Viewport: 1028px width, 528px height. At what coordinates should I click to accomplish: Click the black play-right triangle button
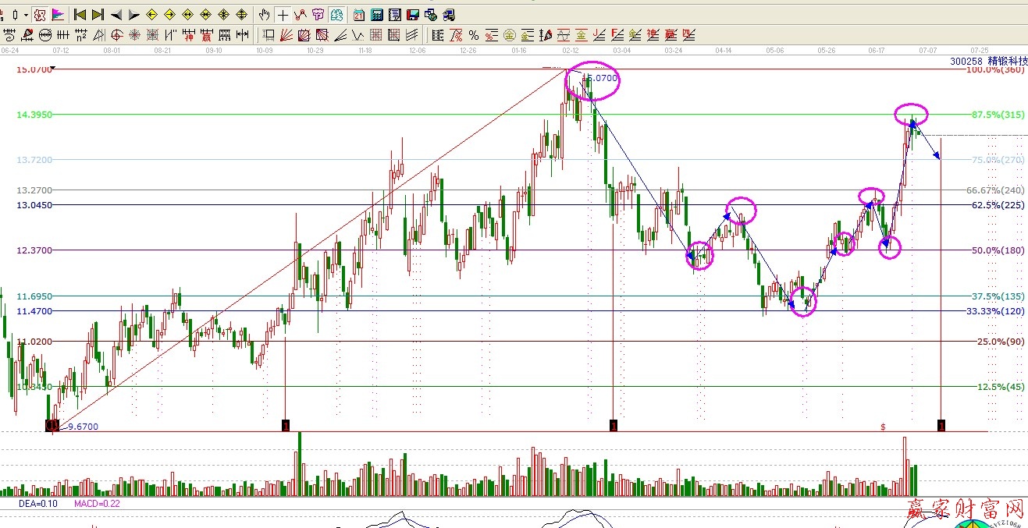coord(133,15)
